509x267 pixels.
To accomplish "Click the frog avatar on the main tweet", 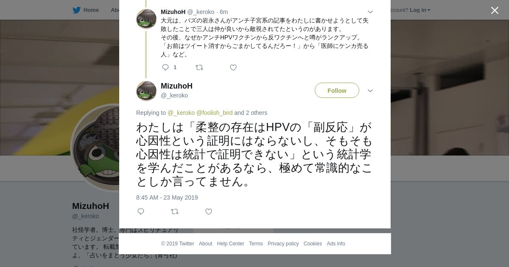I will [x=146, y=91].
